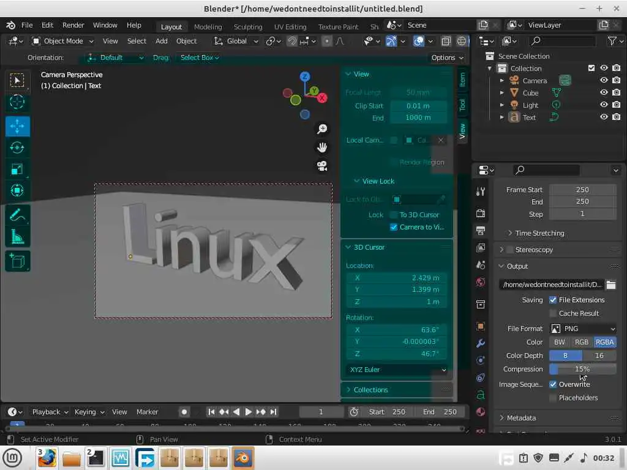
Task: Open the Select Box drag dropdown
Action: click(x=200, y=58)
